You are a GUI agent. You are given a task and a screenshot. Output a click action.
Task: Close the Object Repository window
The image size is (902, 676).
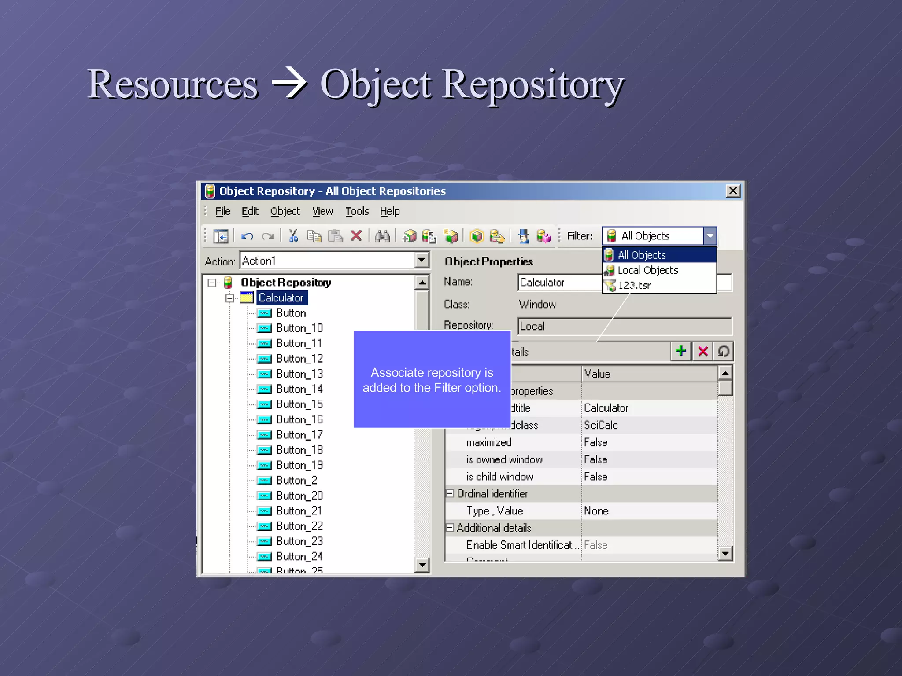[733, 191]
